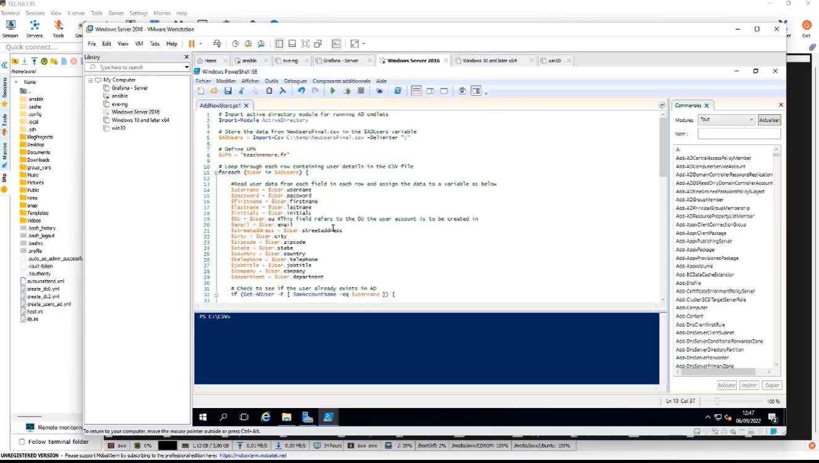The height and width of the screenshot is (463, 819).
Task: Send Ctrl+Alt+Del using the VMware toolbar icon
Action: coord(217,43)
